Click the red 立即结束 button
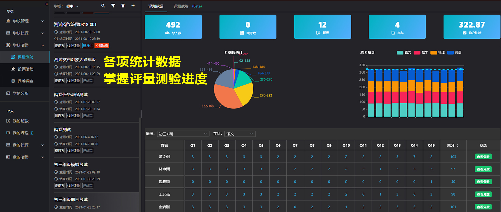This screenshot has height=212, width=501. pos(102,46)
